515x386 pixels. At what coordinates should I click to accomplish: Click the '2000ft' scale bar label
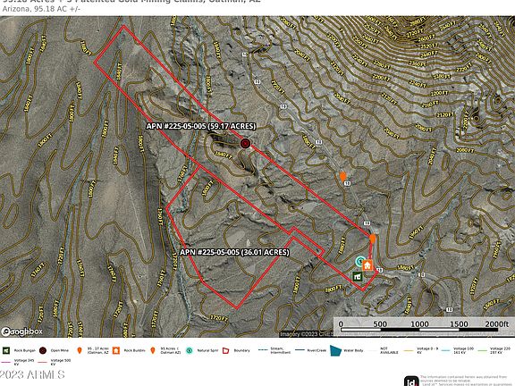pos(497,324)
